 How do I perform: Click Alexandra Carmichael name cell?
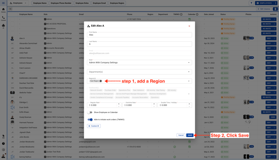click(x=28, y=44)
